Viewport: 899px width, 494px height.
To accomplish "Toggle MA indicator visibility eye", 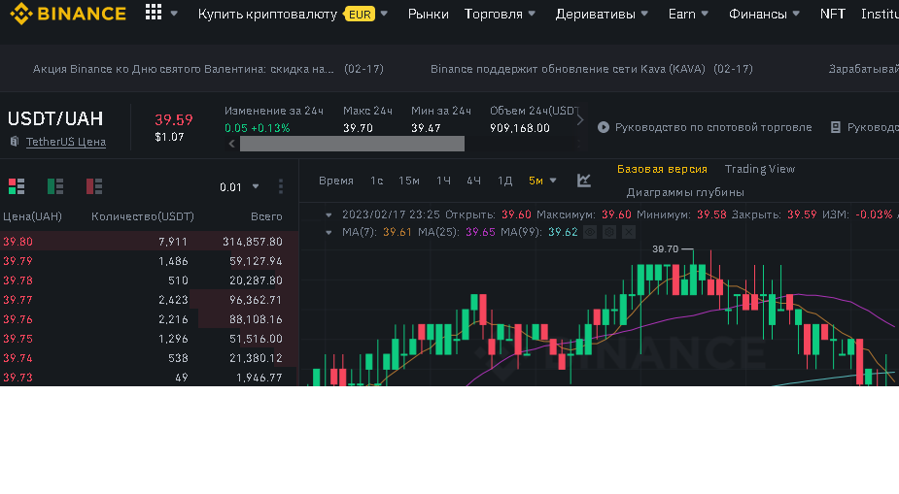I will (590, 232).
